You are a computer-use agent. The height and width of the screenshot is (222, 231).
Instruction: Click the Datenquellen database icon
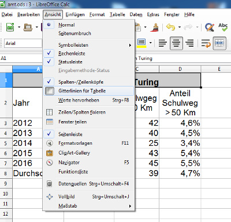click(x=50, y=184)
